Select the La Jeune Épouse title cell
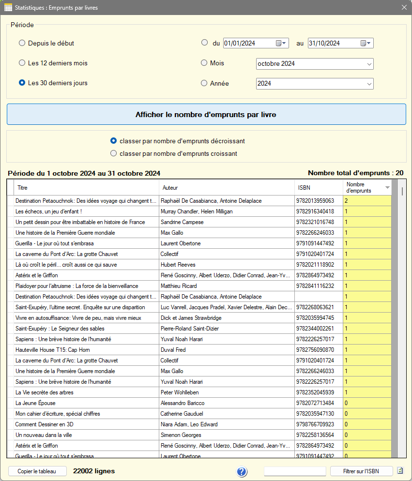 pyautogui.click(x=86, y=403)
